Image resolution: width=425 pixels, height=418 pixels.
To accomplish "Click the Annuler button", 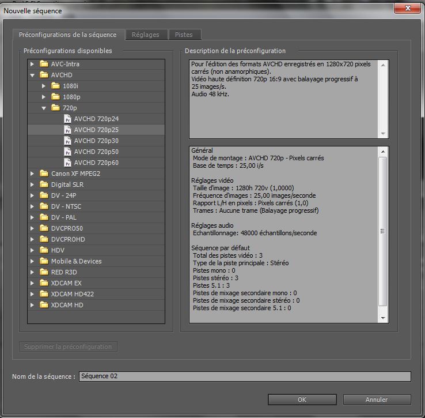I will tap(377, 400).
